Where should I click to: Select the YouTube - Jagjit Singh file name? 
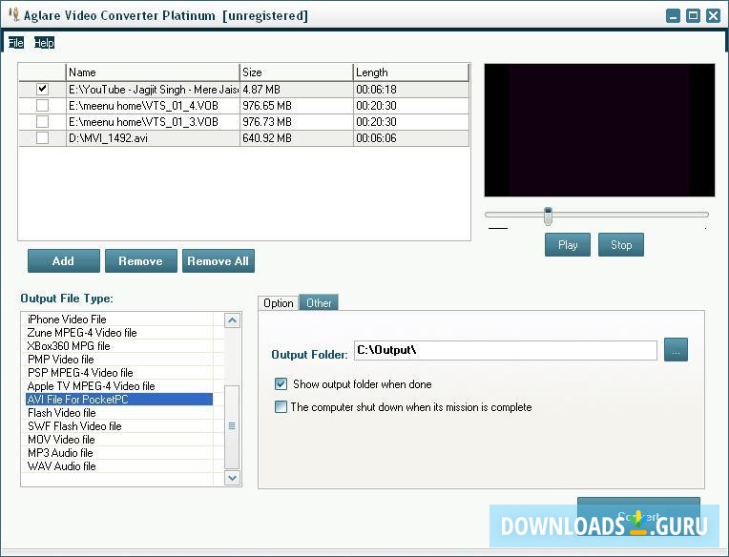point(154,90)
